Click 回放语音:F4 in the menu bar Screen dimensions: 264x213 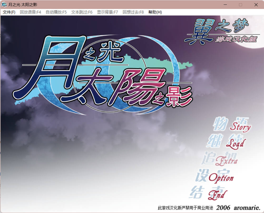pos(31,12)
